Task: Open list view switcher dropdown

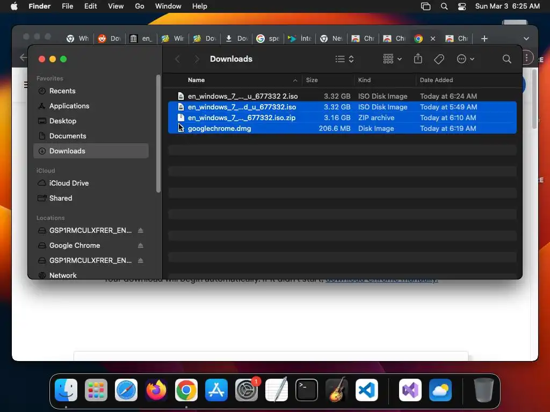Action: point(344,59)
